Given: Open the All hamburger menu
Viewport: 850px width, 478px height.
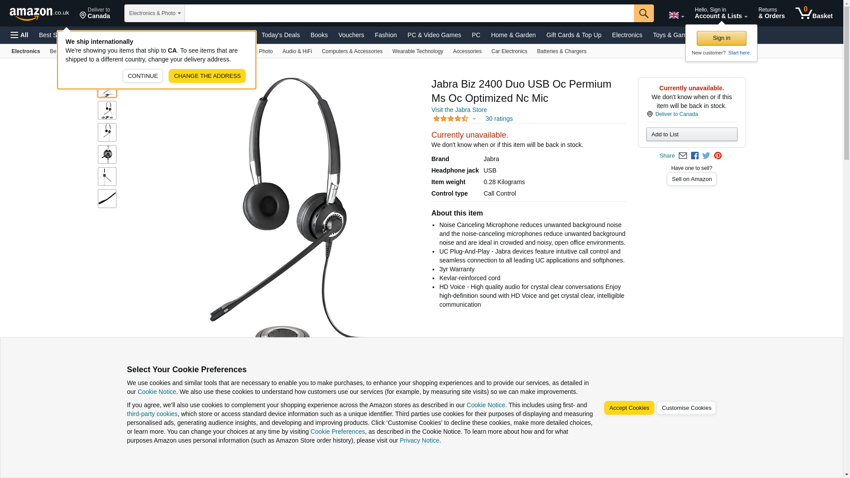Looking at the screenshot, I should click(x=19, y=35).
